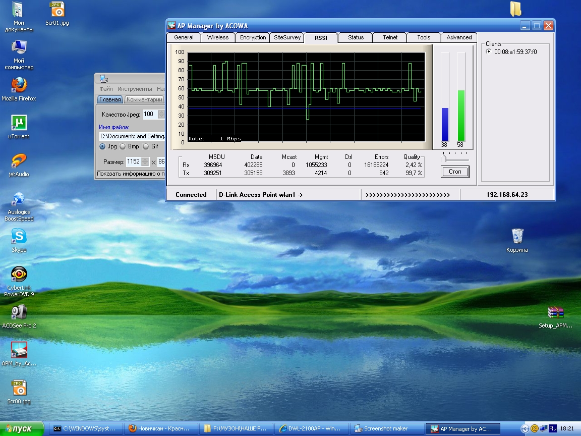Open the Recycle Bin (Корзина) icon

click(x=517, y=236)
